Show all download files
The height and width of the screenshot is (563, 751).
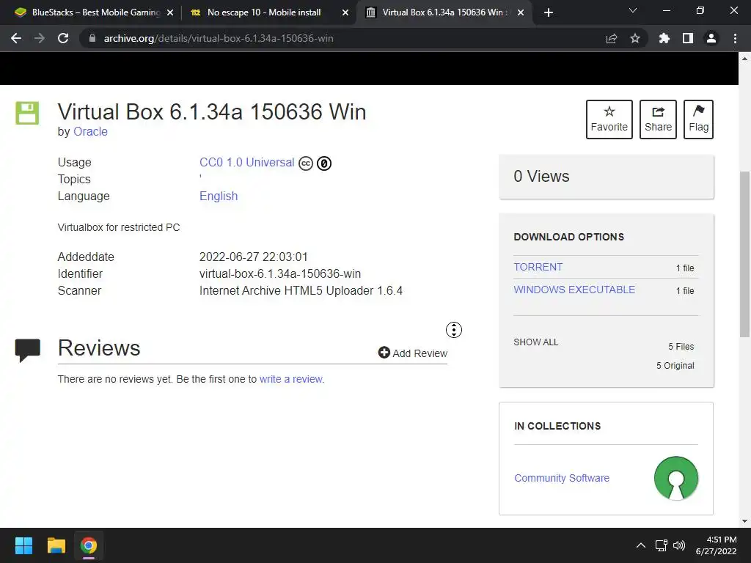tap(536, 342)
